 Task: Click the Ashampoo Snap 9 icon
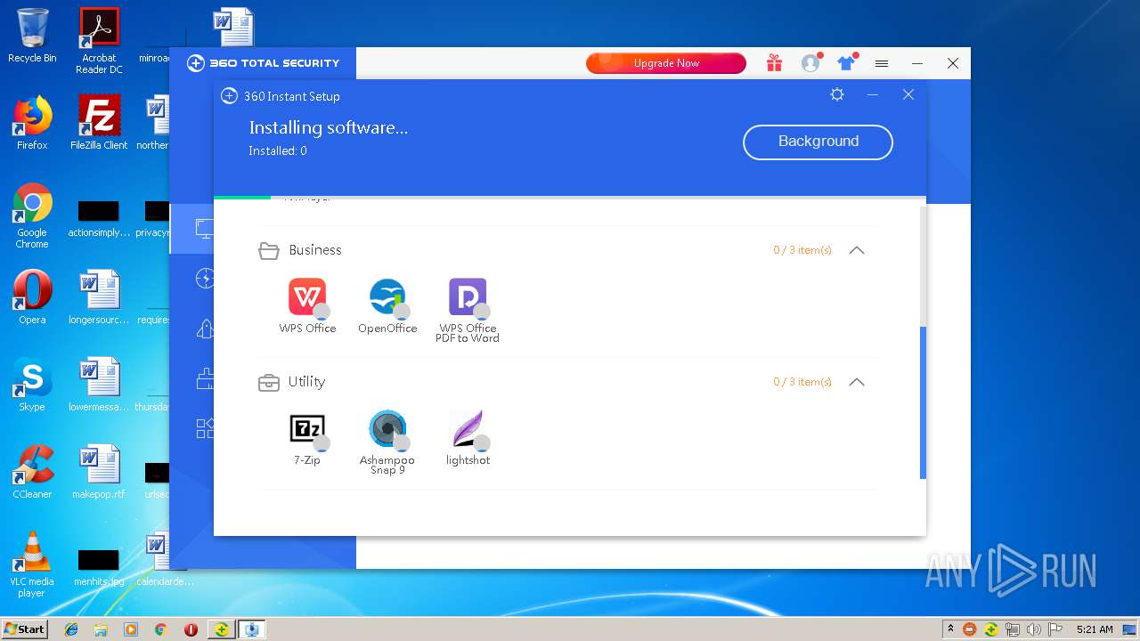coord(387,428)
